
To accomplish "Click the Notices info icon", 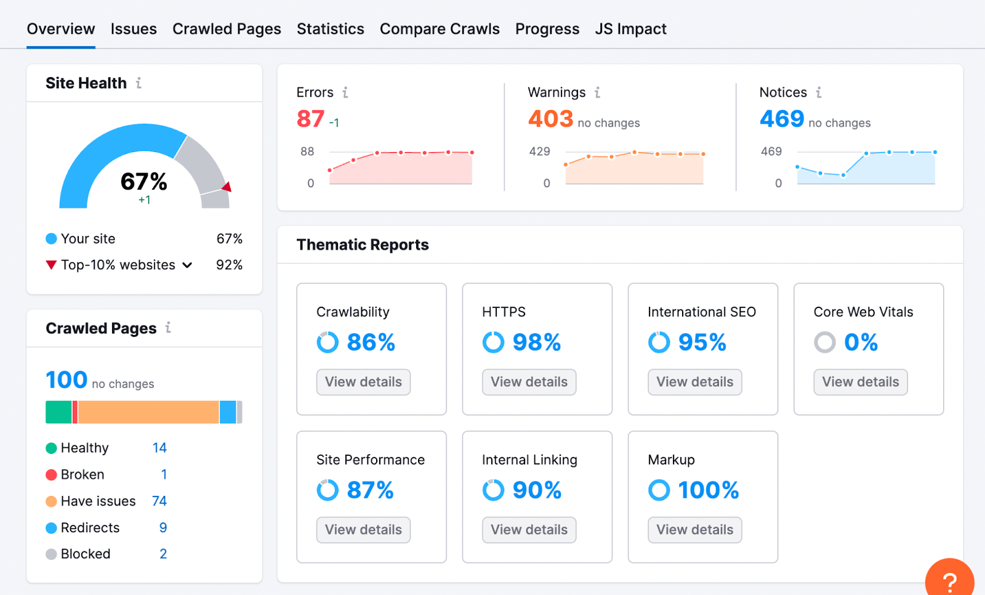I will [819, 92].
